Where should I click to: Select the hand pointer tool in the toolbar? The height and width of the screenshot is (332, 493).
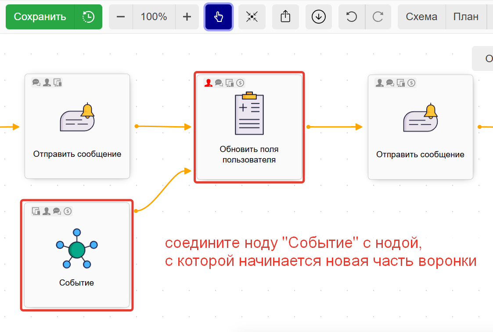point(219,16)
